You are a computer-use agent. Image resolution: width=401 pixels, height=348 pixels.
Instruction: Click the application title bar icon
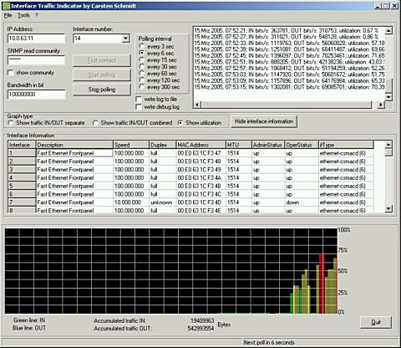click(x=6, y=6)
